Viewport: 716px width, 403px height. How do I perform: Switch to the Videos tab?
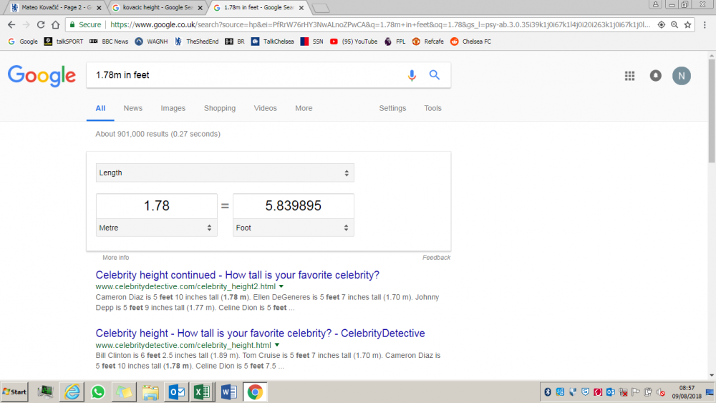coord(266,108)
